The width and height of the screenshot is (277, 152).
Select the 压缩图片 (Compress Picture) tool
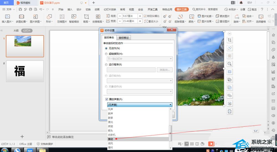[62, 17]
